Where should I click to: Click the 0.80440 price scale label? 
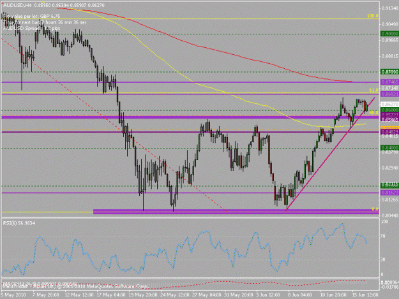[389, 215]
